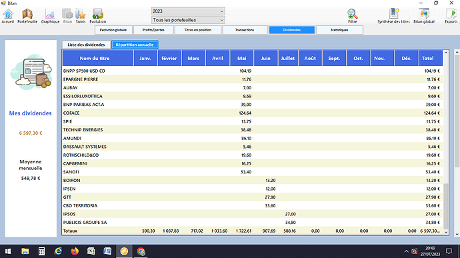Switch to Statistiques tab

339,30
